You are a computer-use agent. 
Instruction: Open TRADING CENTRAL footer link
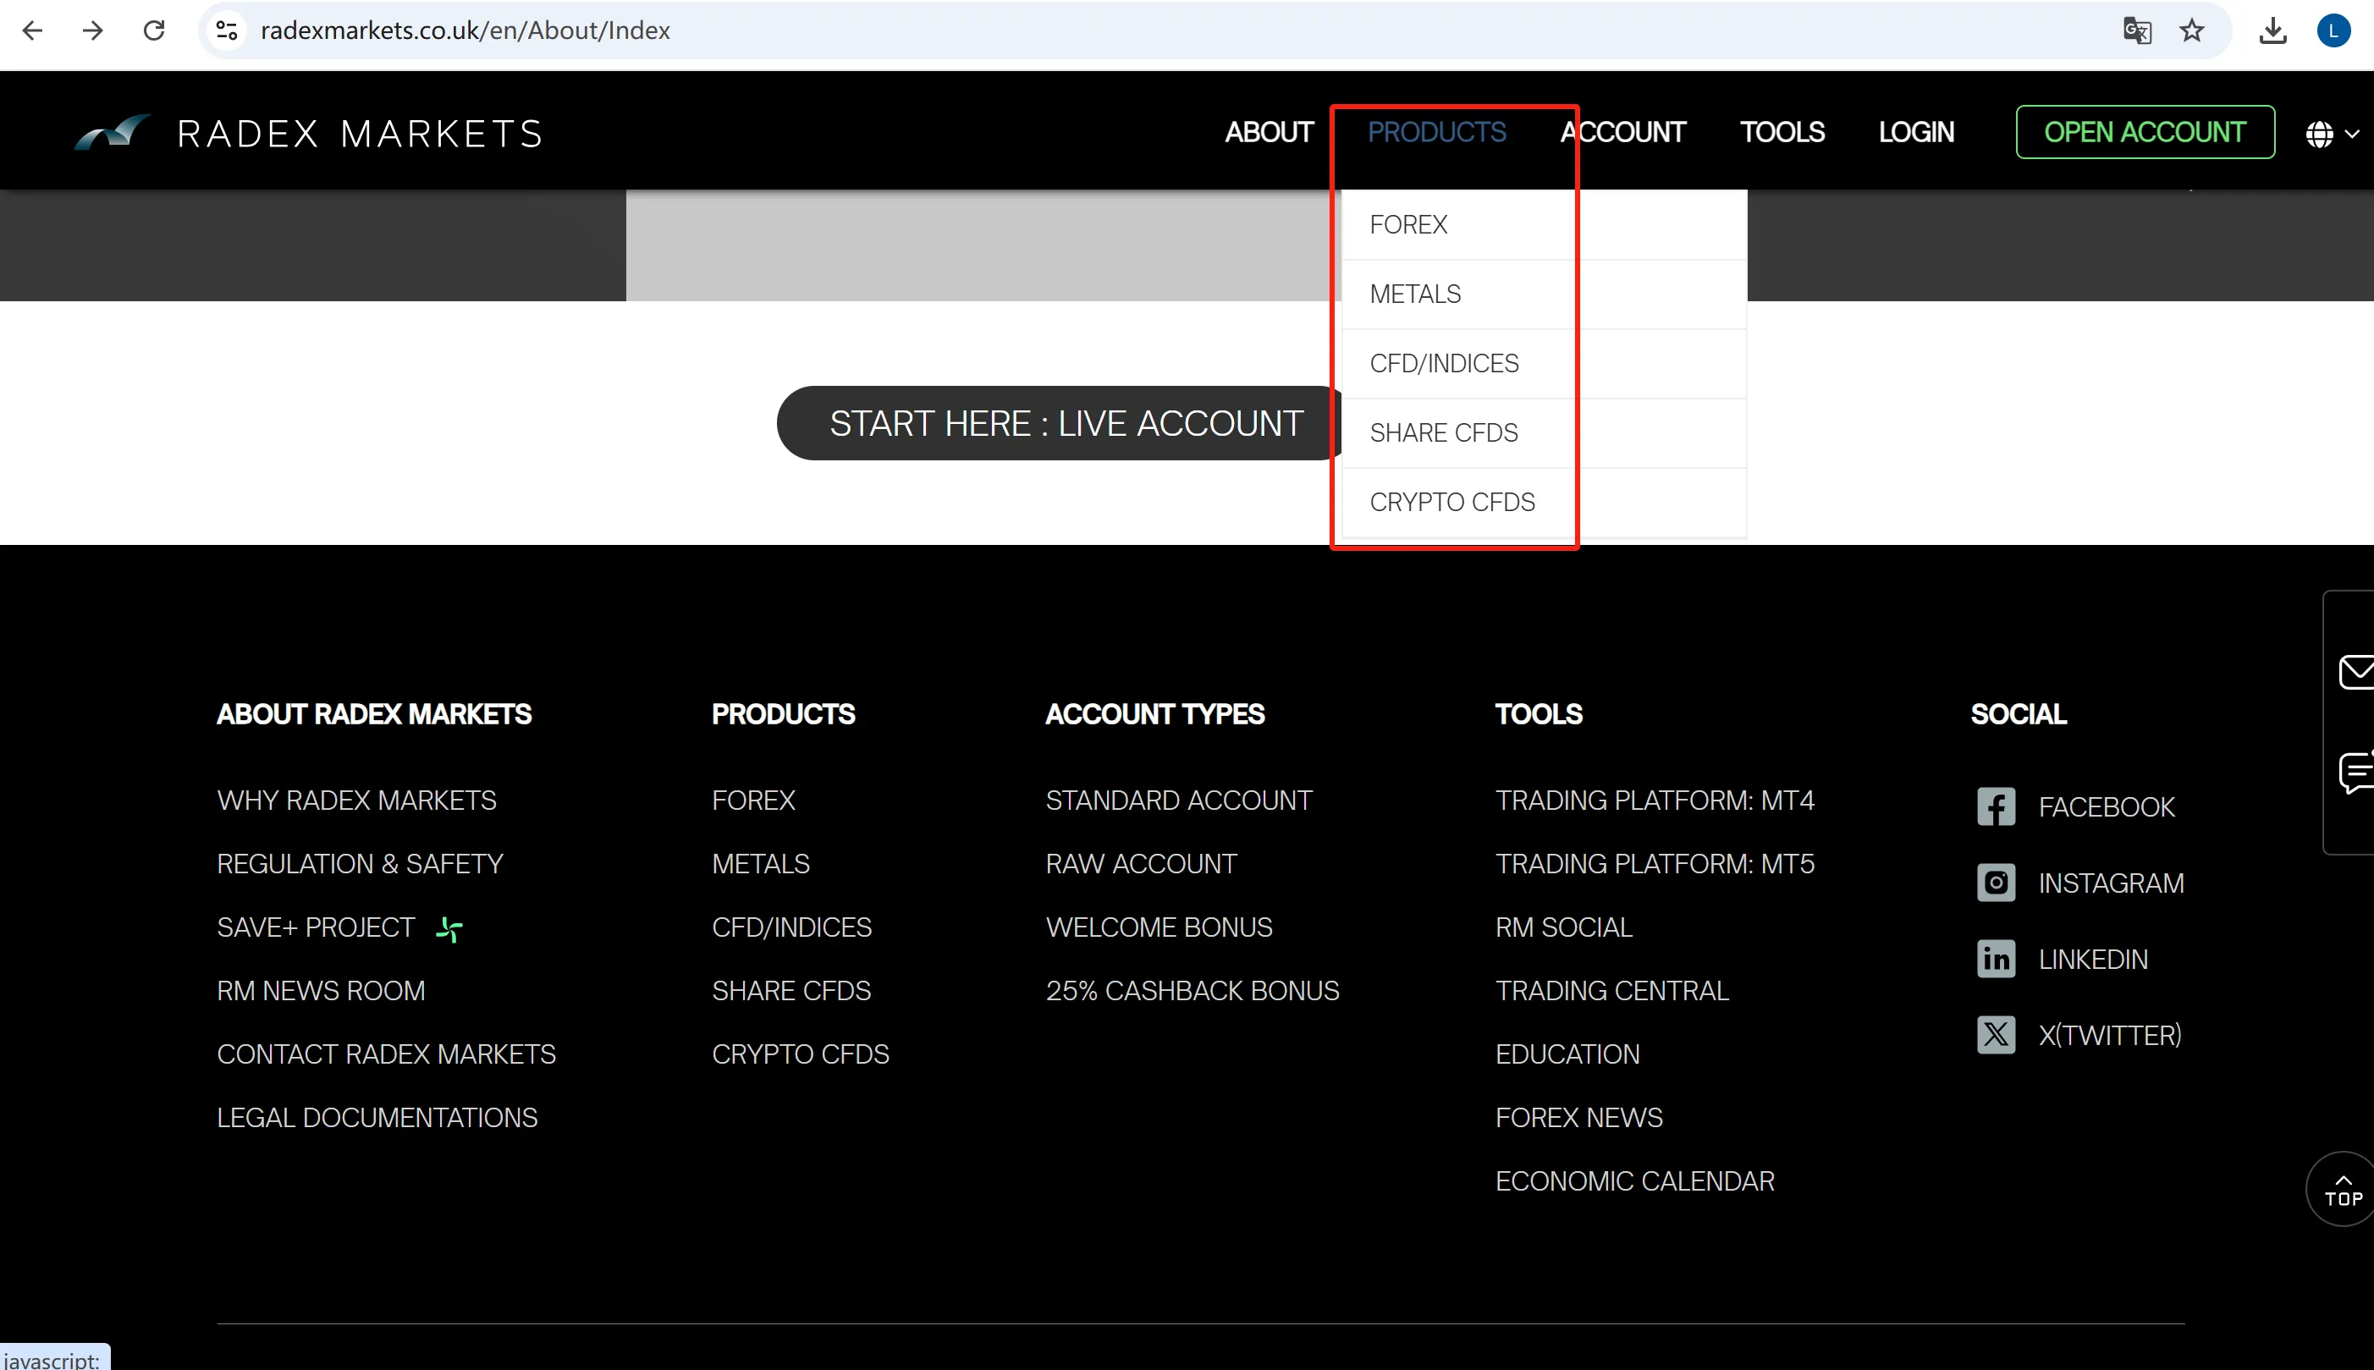click(1611, 991)
